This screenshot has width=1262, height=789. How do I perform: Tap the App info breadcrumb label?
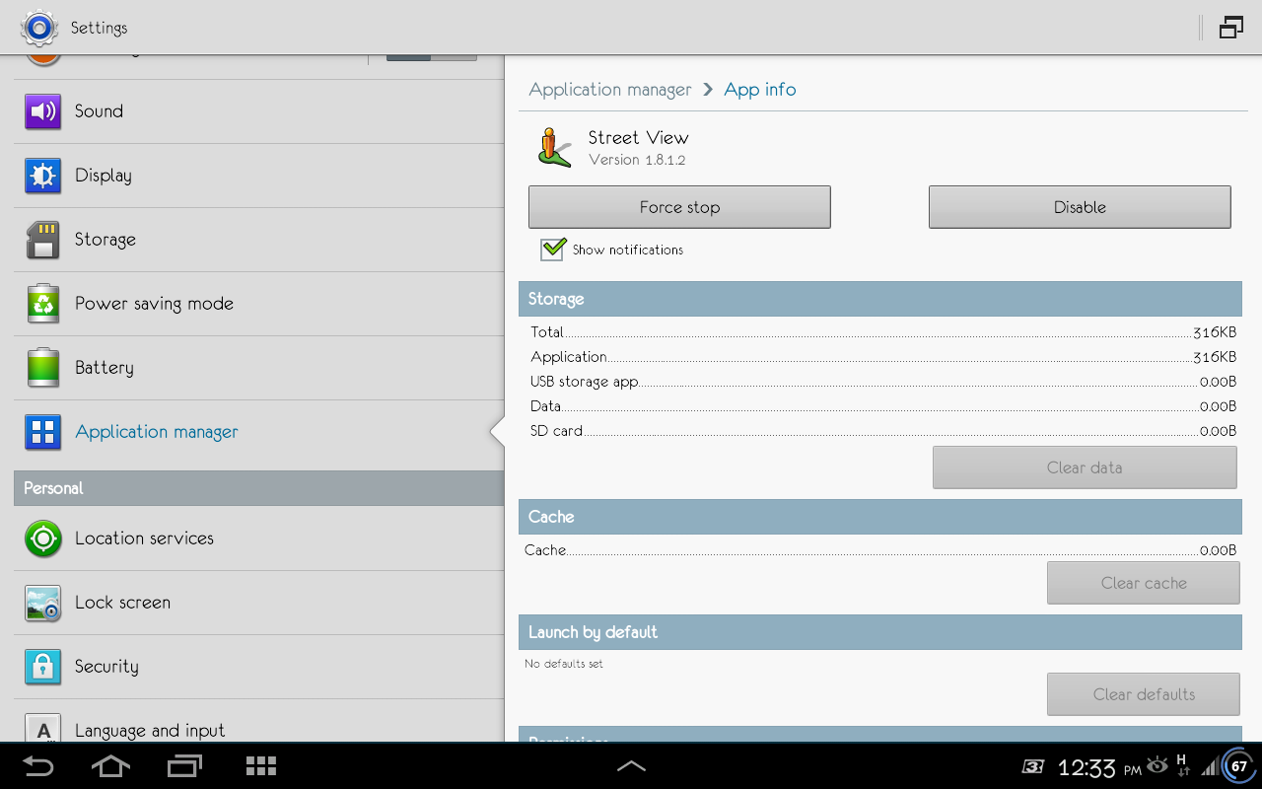760,90
